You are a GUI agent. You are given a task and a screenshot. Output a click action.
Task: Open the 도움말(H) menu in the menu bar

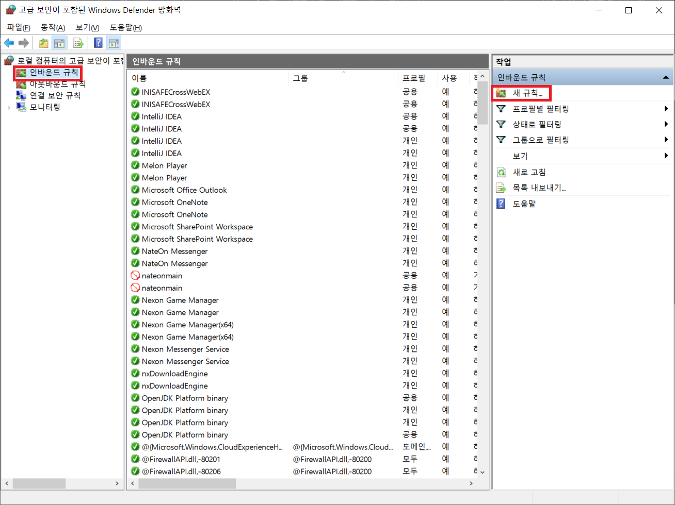pyautogui.click(x=126, y=27)
